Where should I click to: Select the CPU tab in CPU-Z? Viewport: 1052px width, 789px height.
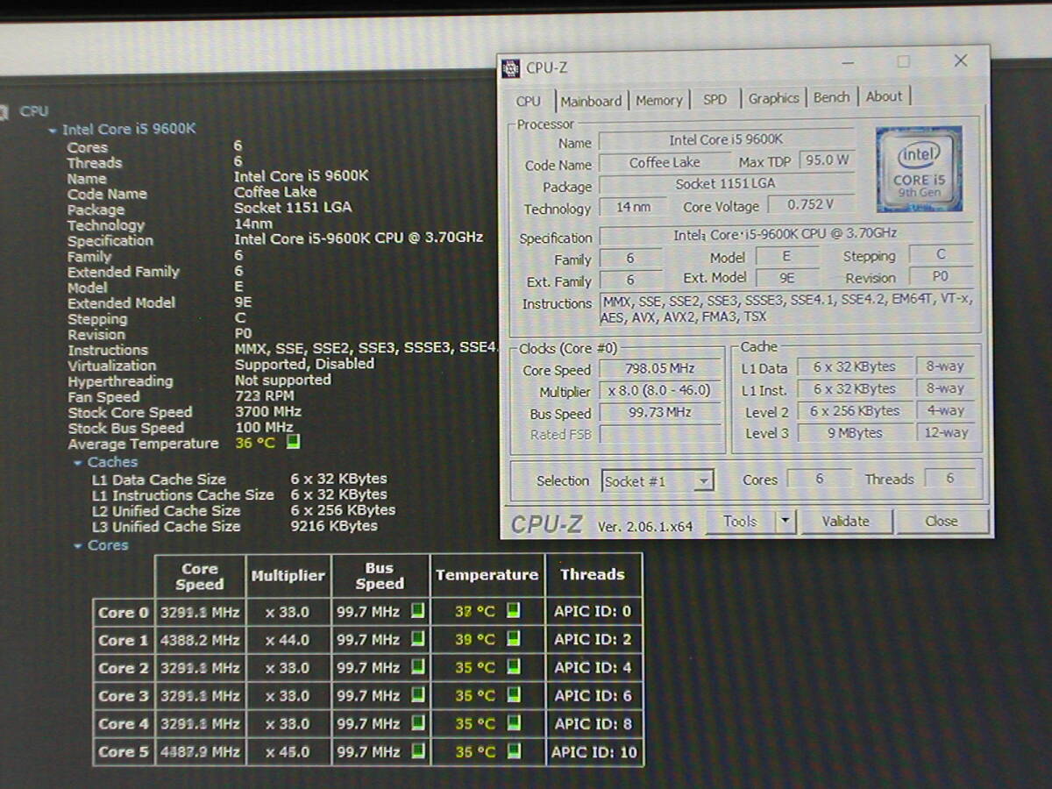coord(529,101)
